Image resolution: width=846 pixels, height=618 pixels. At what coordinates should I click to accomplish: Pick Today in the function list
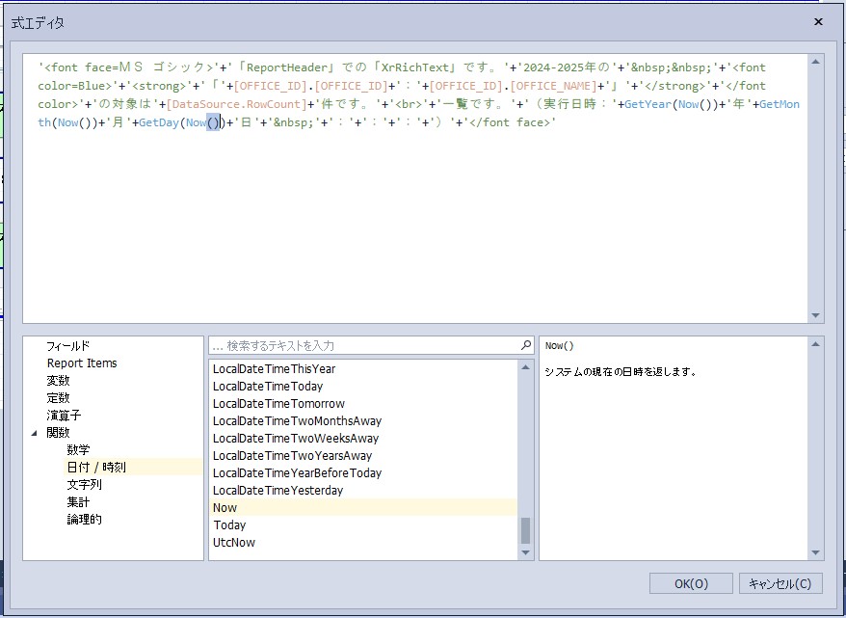click(x=229, y=524)
